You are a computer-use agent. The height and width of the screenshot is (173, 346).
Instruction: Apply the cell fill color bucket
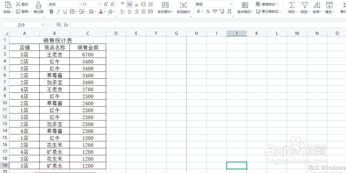pyautogui.click(x=91, y=12)
